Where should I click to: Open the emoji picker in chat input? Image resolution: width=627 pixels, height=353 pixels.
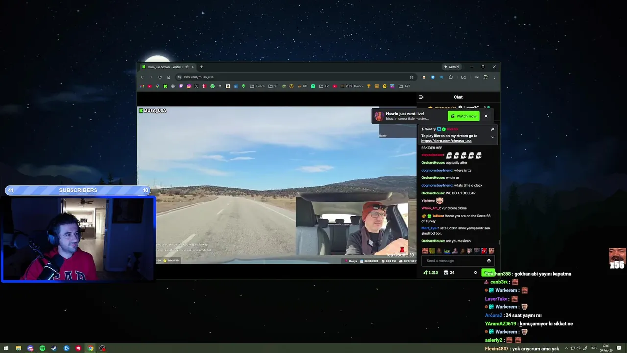489,261
